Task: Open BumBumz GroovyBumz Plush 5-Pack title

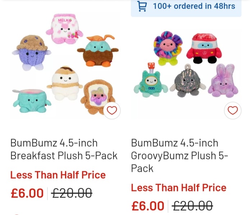Action: tap(179, 156)
